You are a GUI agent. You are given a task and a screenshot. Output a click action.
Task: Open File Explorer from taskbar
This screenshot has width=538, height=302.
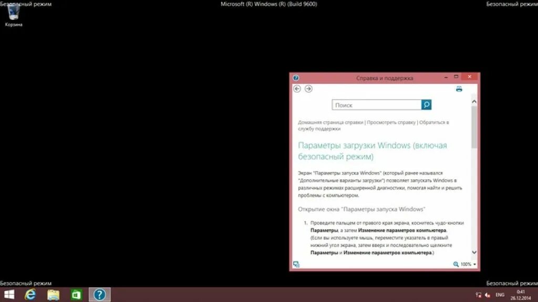click(53, 295)
